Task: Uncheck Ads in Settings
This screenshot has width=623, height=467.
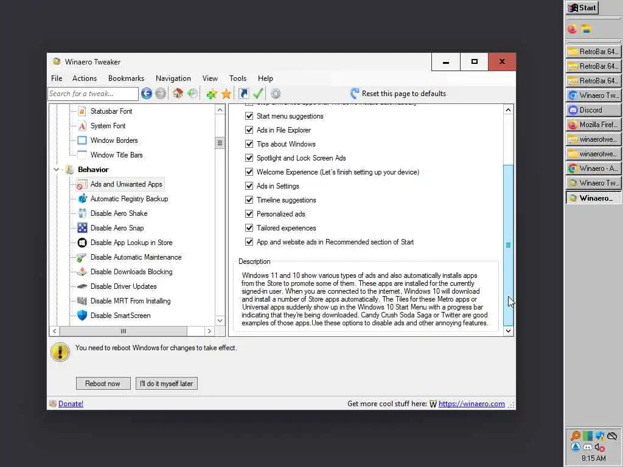Action: point(249,186)
